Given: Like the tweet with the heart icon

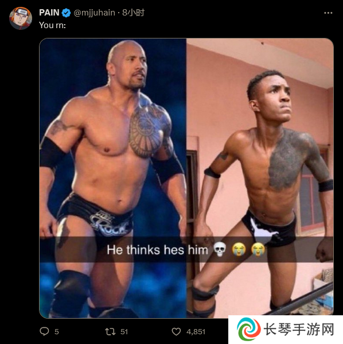Looking at the screenshot, I should pos(176,331).
